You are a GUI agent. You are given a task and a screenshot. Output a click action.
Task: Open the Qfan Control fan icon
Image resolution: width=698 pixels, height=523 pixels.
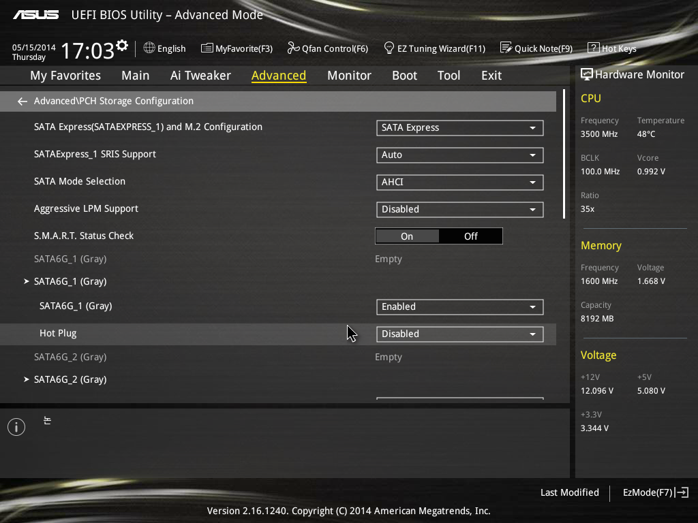pos(293,48)
